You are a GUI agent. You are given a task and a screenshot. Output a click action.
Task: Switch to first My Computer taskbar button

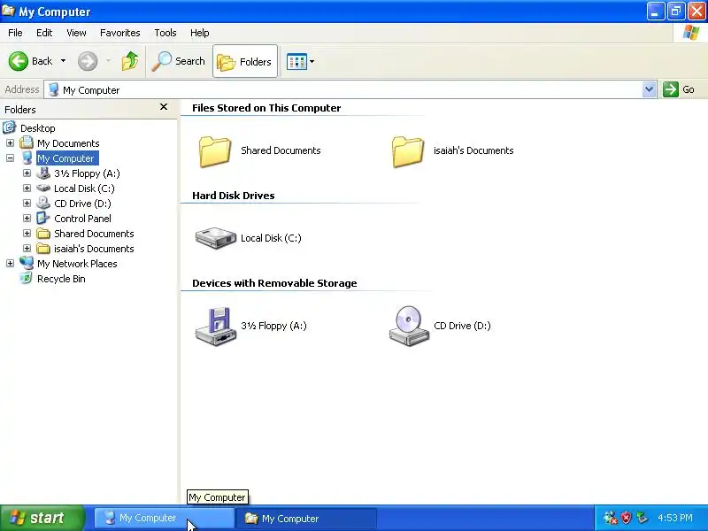[x=165, y=519]
